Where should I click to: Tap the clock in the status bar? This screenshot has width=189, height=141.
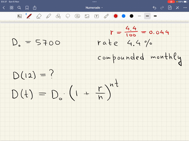[4, 2]
